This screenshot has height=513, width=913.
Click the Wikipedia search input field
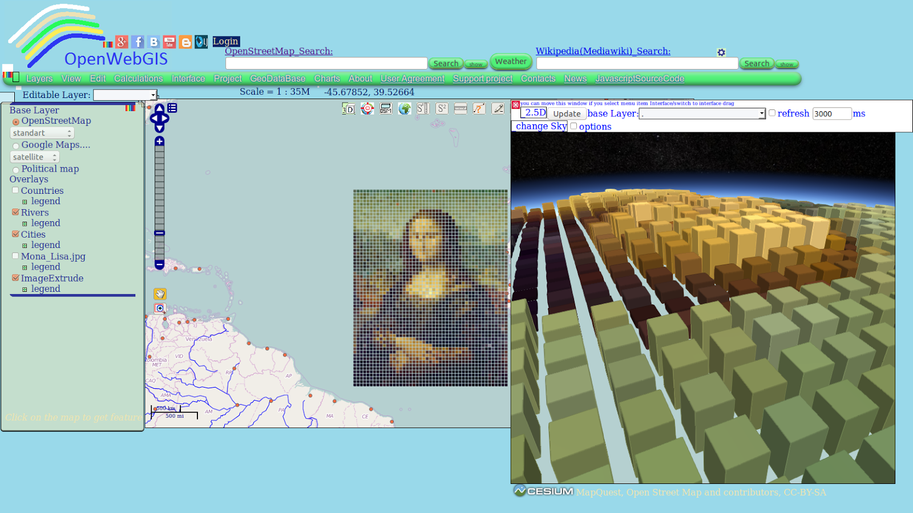point(637,63)
